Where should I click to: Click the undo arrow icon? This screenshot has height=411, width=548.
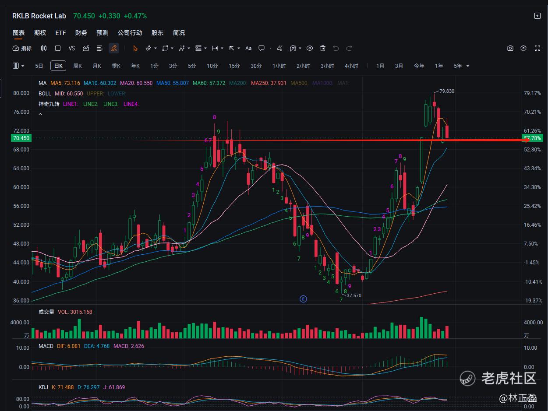click(336, 48)
